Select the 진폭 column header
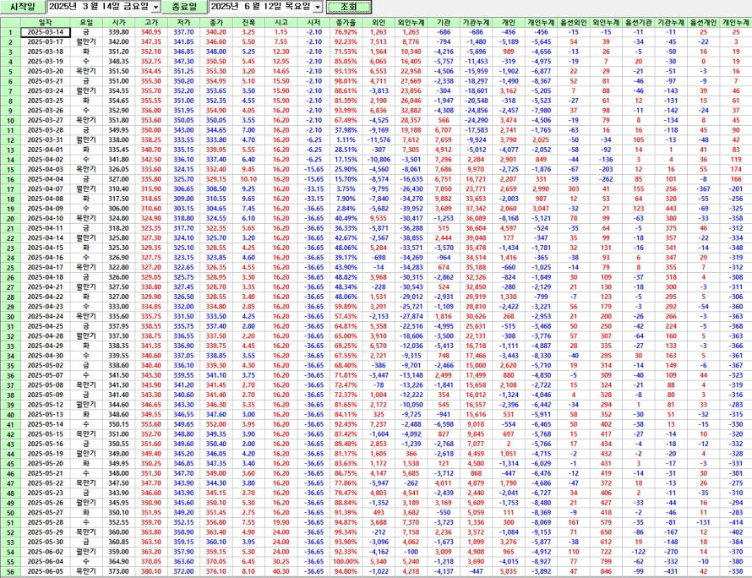Screen dimensions: 752x578 point(248,23)
